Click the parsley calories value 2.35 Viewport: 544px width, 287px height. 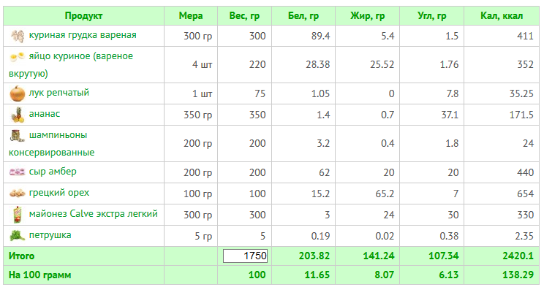coord(524,237)
